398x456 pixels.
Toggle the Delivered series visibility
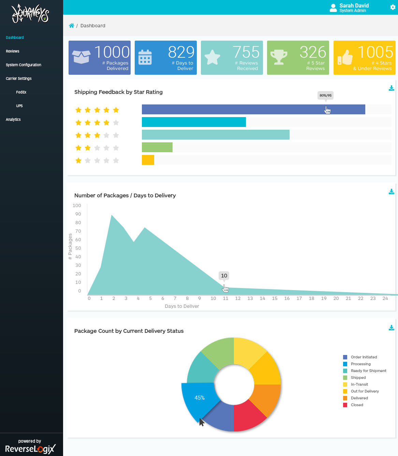click(359, 398)
